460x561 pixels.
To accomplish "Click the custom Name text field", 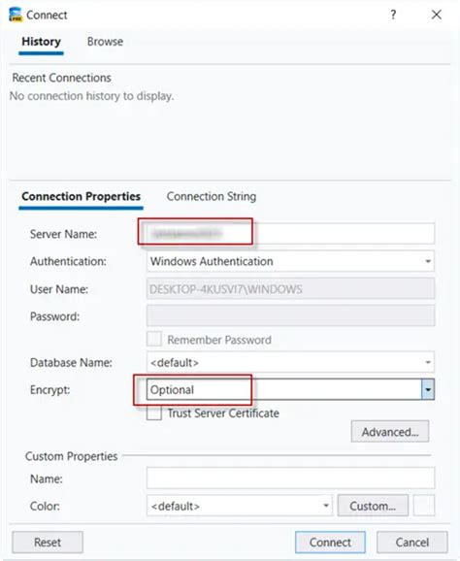I will (290, 478).
